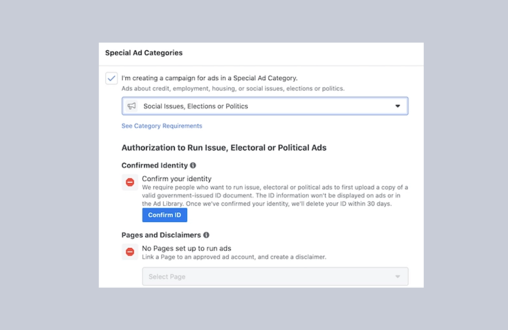
Task: Open the Social Issues, Elections or Politics dropdown
Action: 264,106
